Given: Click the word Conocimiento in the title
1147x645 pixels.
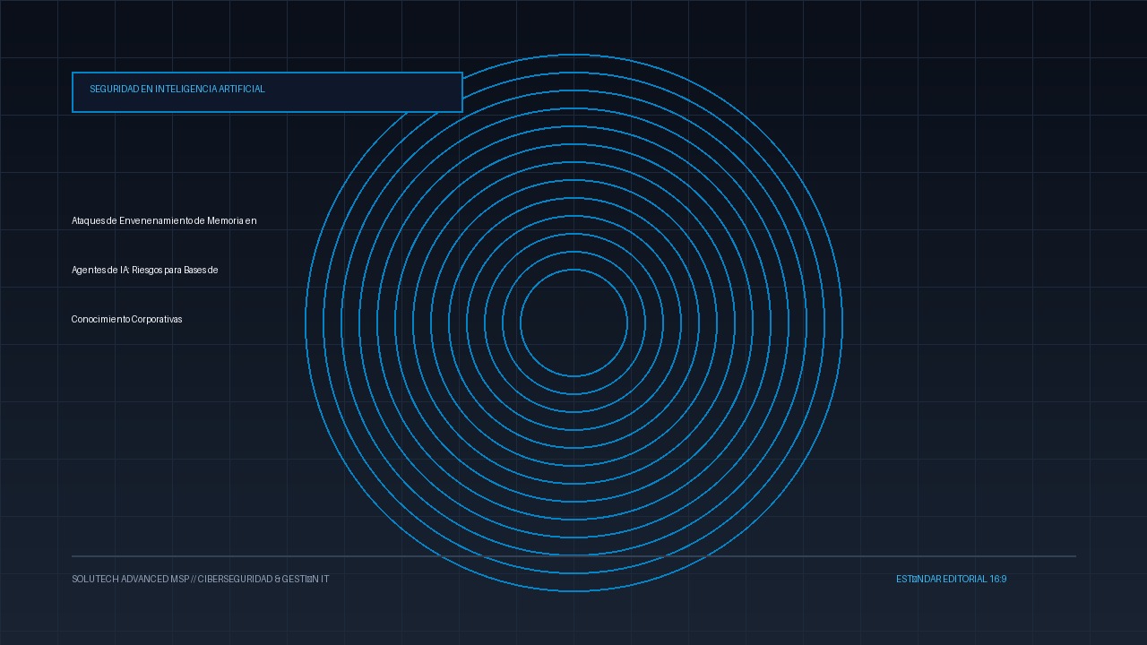Looking at the screenshot, I should click(x=100, y=319).
